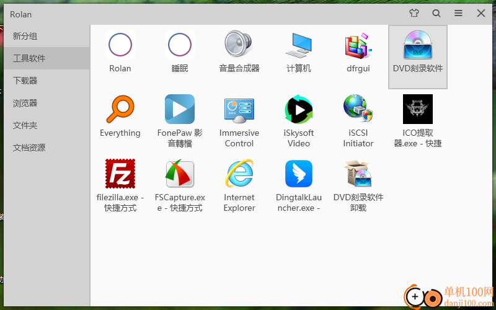Open DVD刻录软件卸载 uninstaller icon
The height and width of the screenshot is (310, 496).
click(358, 174)
